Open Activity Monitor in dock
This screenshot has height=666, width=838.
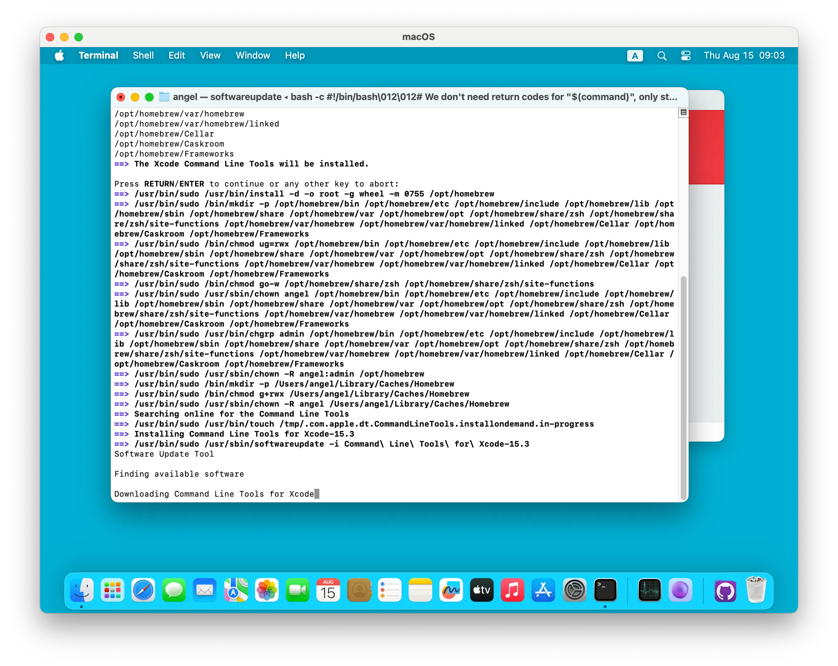649,590
